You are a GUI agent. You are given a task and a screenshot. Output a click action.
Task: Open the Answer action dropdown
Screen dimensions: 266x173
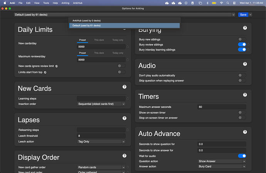point(222,166)
